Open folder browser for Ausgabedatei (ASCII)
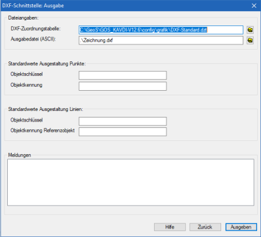 (250, 40)
